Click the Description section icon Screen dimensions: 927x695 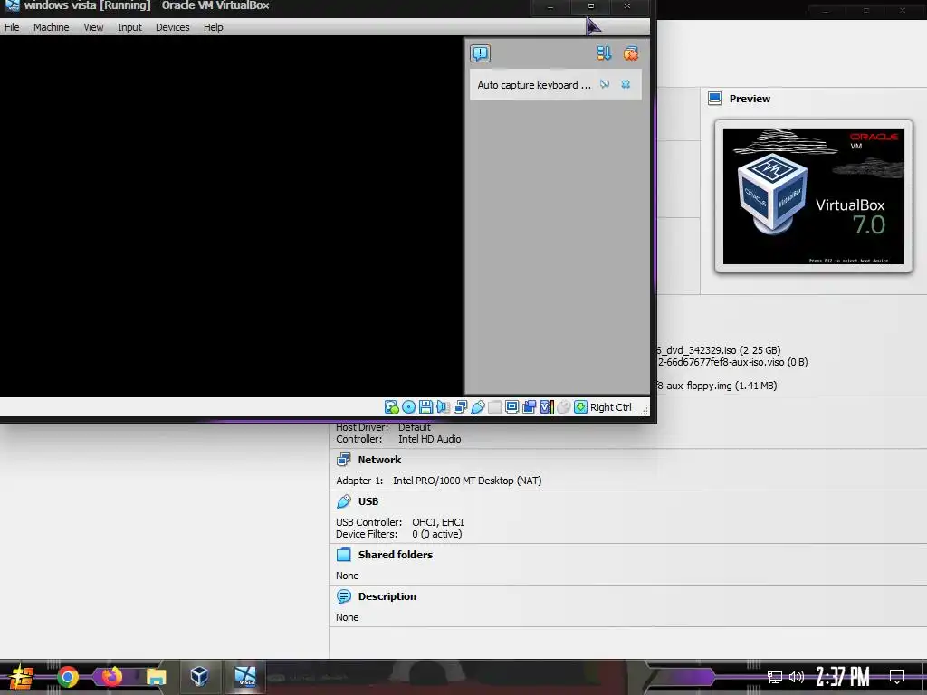343,596
